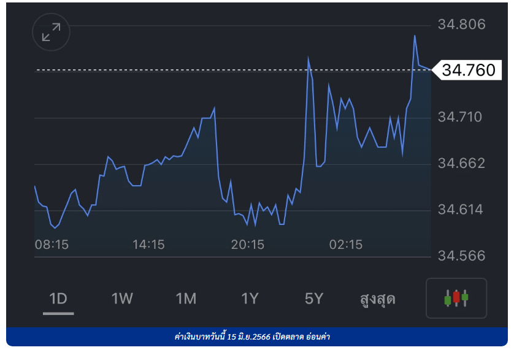Click the 34.710 y-axis value
Screen dimensions: 514x350
461,116
